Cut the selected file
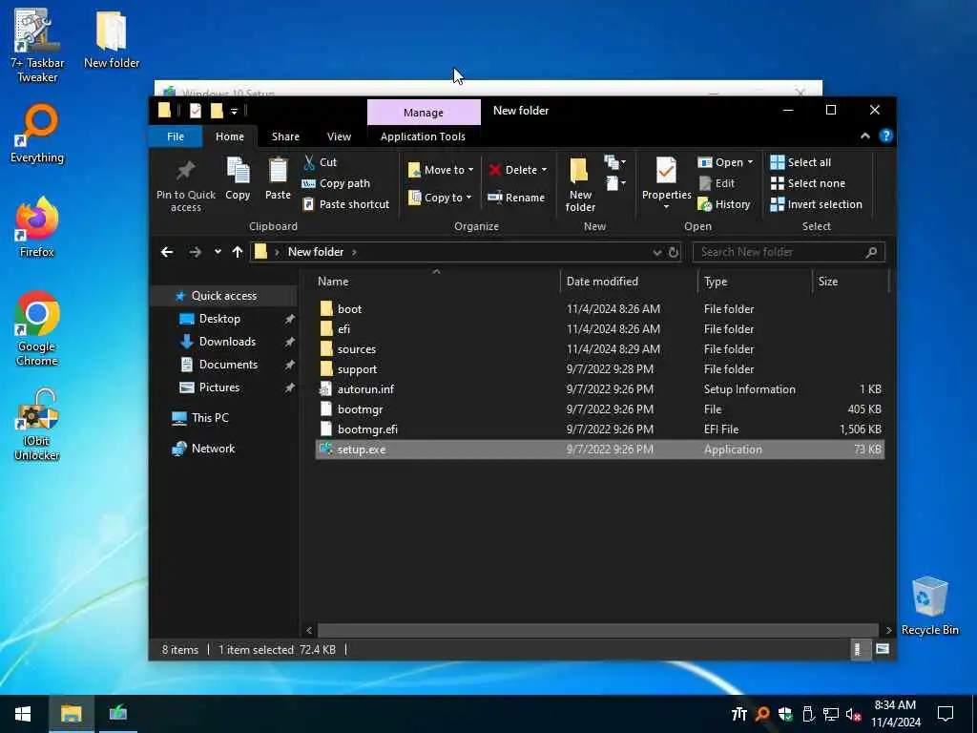This screenshot has width=977, height=733. tap(320, 162)
